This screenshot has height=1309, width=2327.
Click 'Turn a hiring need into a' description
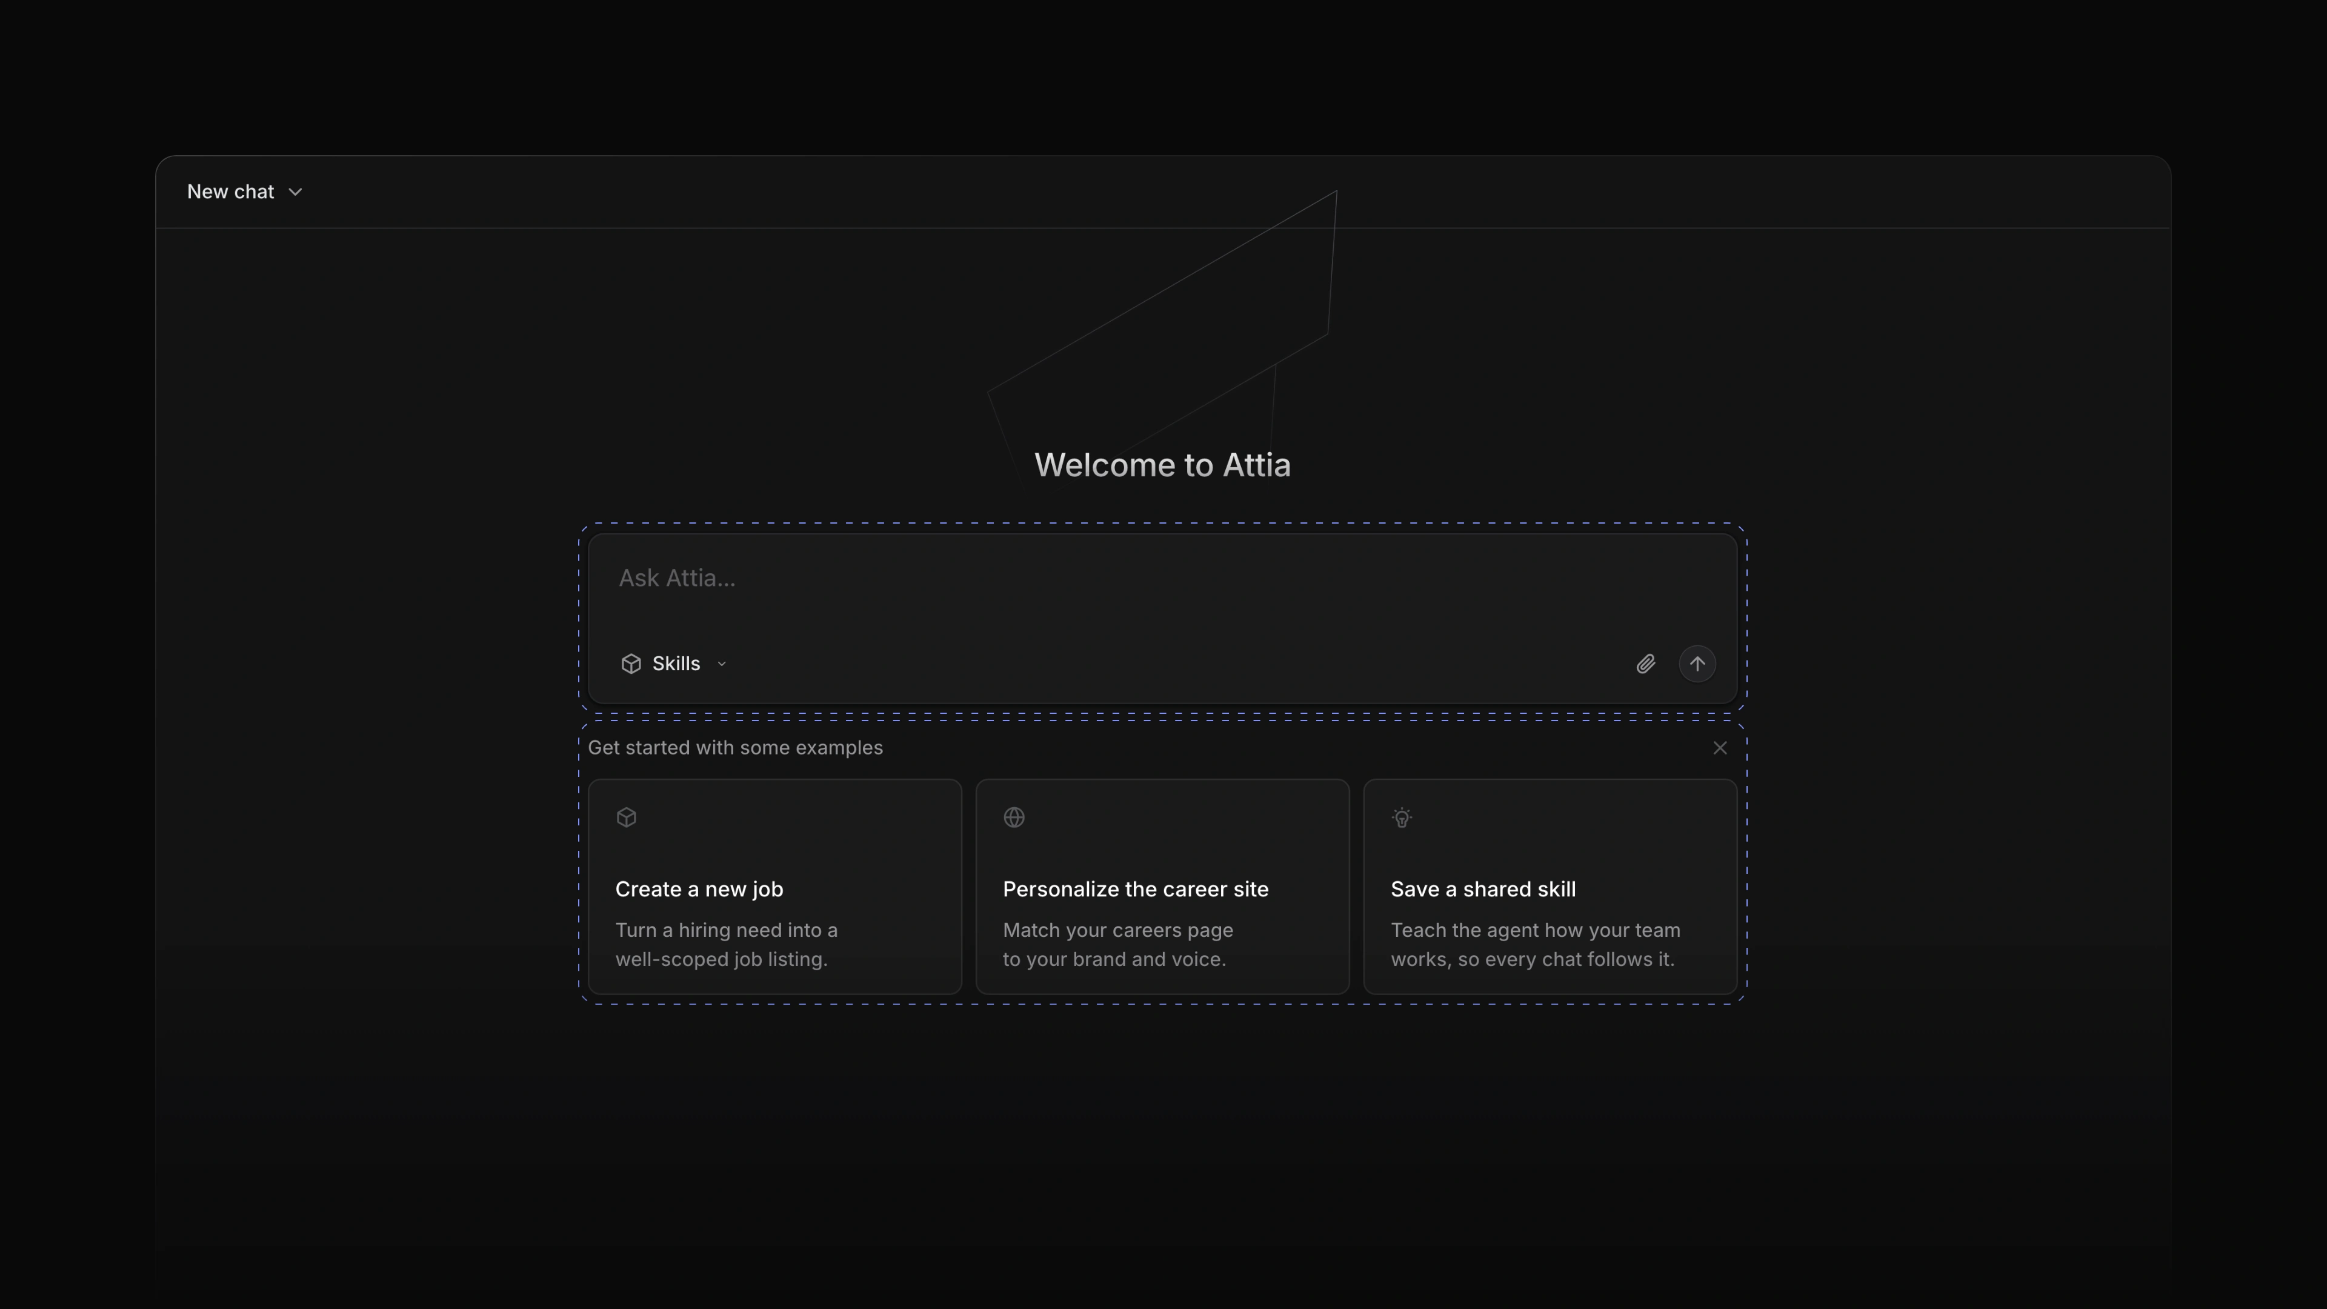click(727, 930)
